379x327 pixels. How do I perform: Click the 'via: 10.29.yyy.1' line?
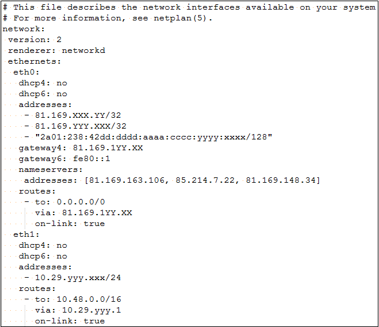(x=78, y=310)
